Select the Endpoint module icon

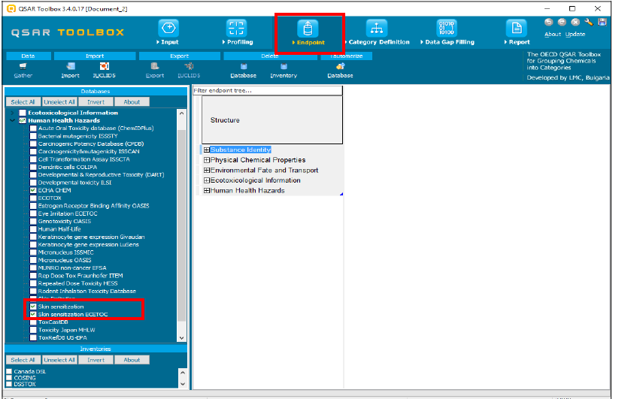[308, 29]
